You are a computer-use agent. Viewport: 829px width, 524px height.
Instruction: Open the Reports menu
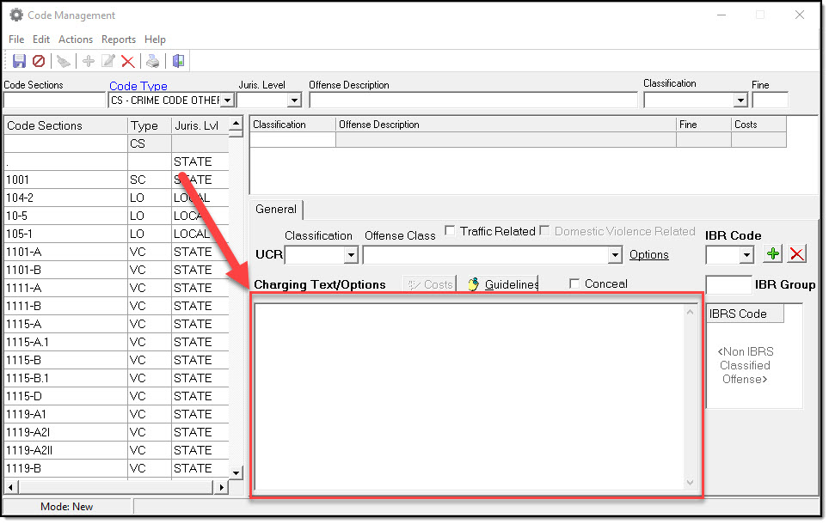(119, 40)
